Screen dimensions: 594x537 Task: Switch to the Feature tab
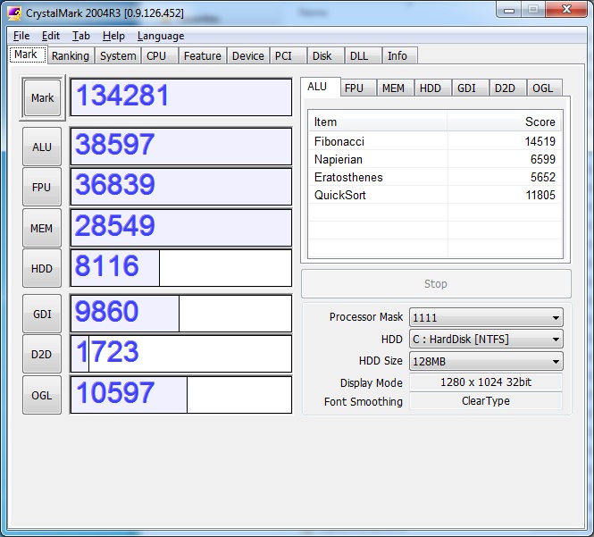(202, 55)
